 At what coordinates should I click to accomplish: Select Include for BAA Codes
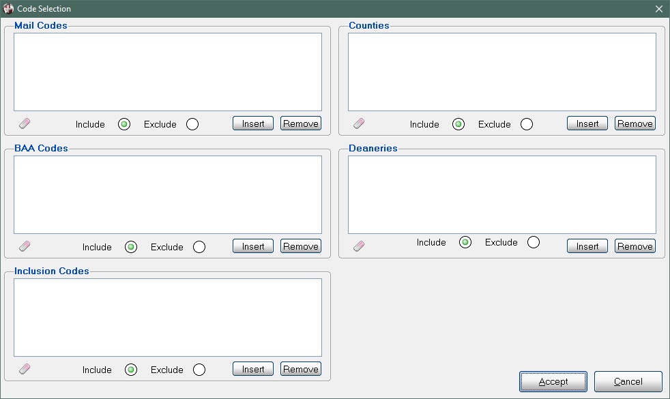click(x=131, y=247)
